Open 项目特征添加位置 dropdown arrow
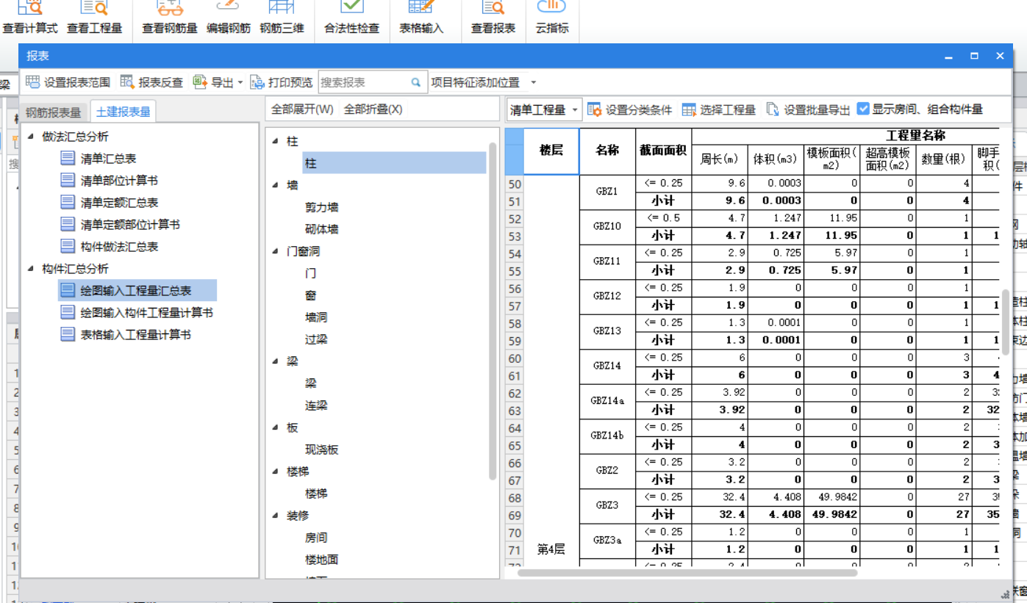The width and height of the screenshot is (1027, 603). 534,82
